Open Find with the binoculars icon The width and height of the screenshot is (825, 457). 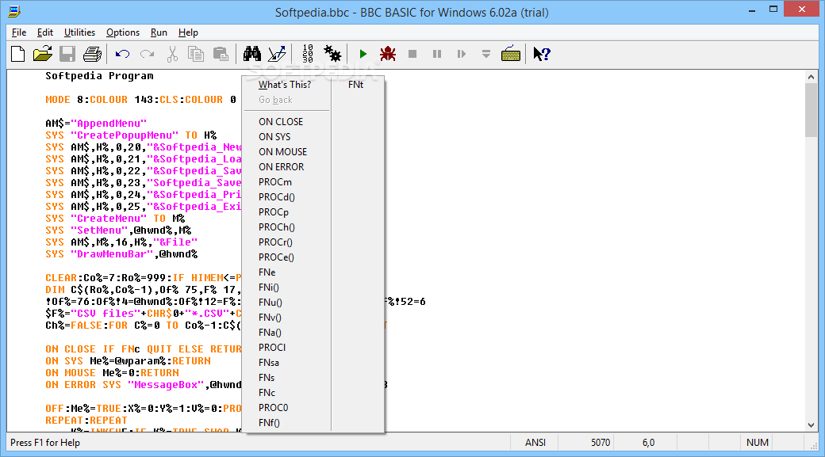tap(252, 54)
